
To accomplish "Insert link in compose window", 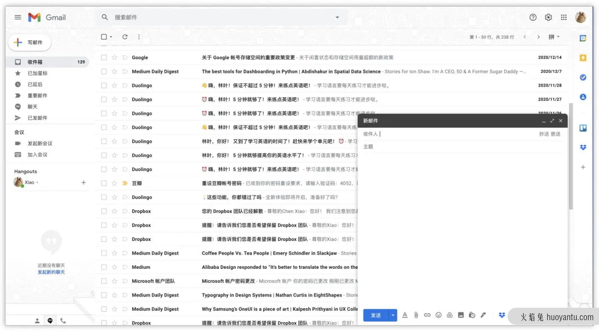I will click(427, 315).
